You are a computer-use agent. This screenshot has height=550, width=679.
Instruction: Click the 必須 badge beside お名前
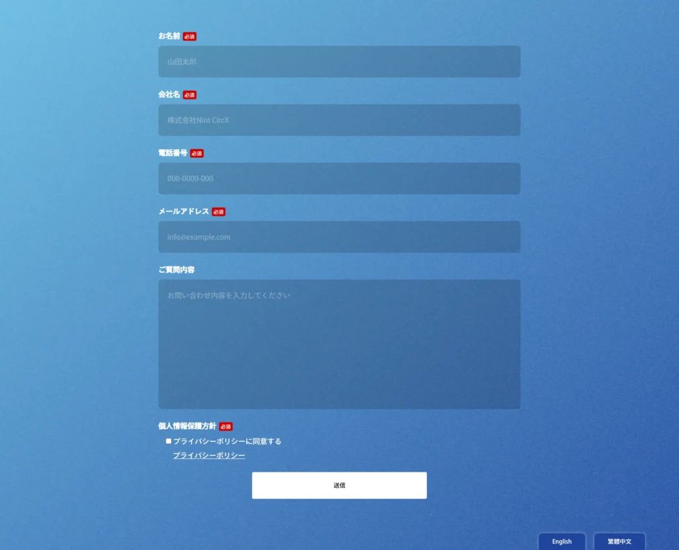pos(190,36)
